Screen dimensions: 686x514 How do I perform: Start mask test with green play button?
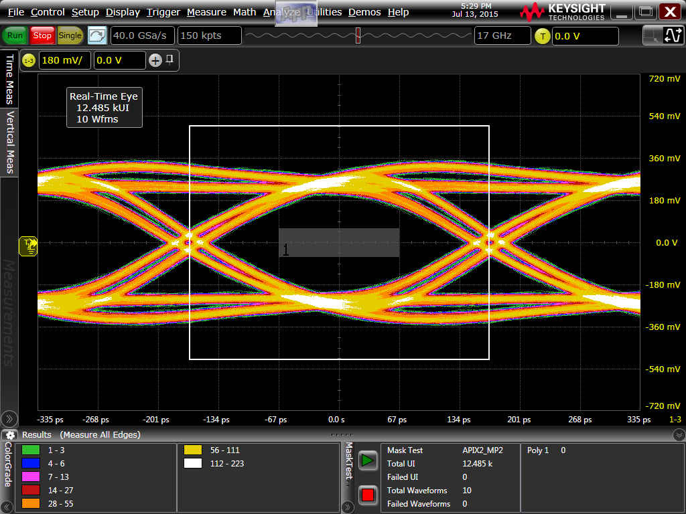coord(367,460)
